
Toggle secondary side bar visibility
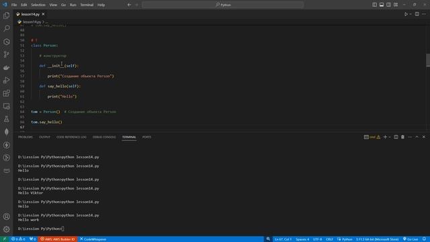(388, 5)
